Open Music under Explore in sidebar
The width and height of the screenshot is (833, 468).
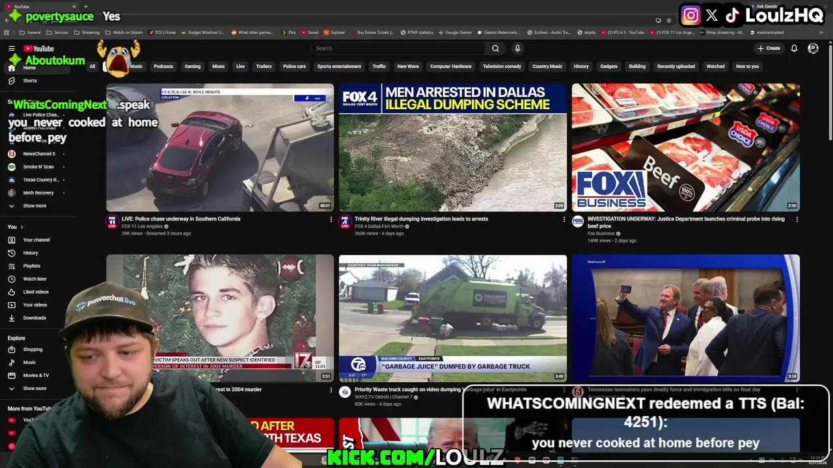click(29, 363)
